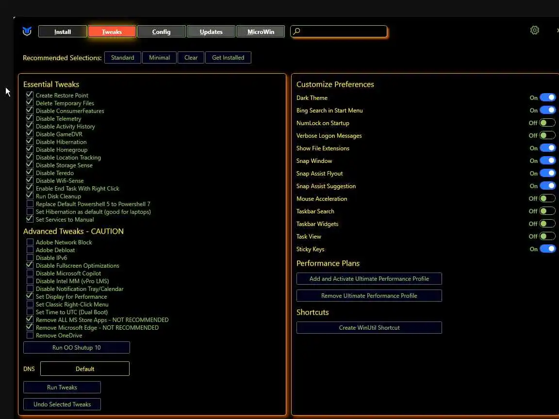The image size is (559, 419).
Task: Click the Run Tweaks button
Action: click(x=62, y=387)
